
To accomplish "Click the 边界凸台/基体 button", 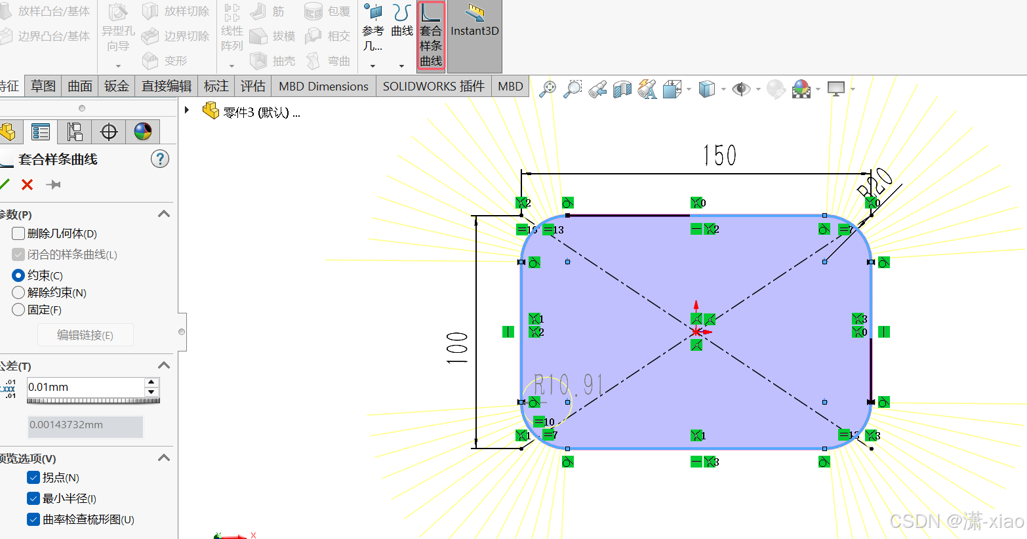I will [x=46, y=36].
